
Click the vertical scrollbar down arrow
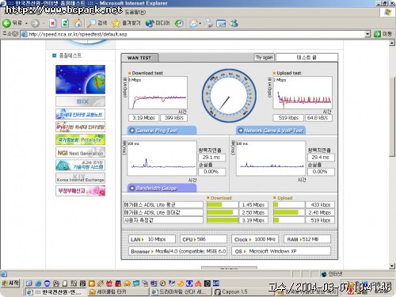tap(392, 266)
